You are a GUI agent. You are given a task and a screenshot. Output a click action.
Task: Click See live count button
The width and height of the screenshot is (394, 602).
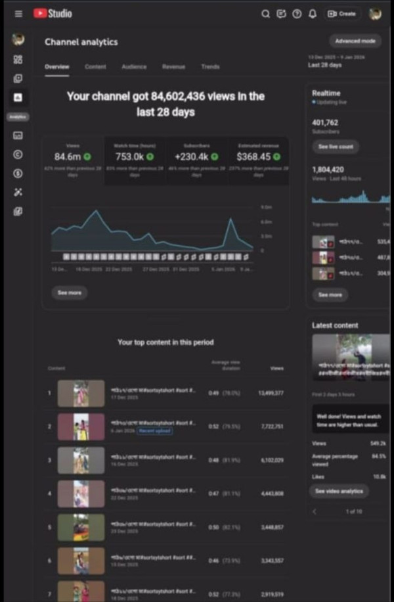coord(335,147)
